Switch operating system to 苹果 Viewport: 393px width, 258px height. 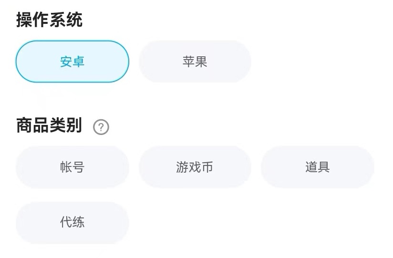click(x=195, y=62)
